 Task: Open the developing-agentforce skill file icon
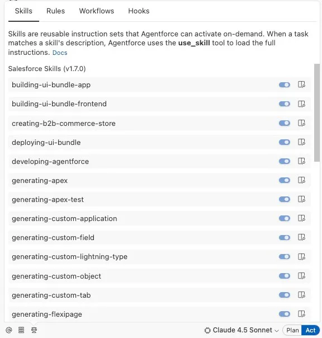(301, 161)
